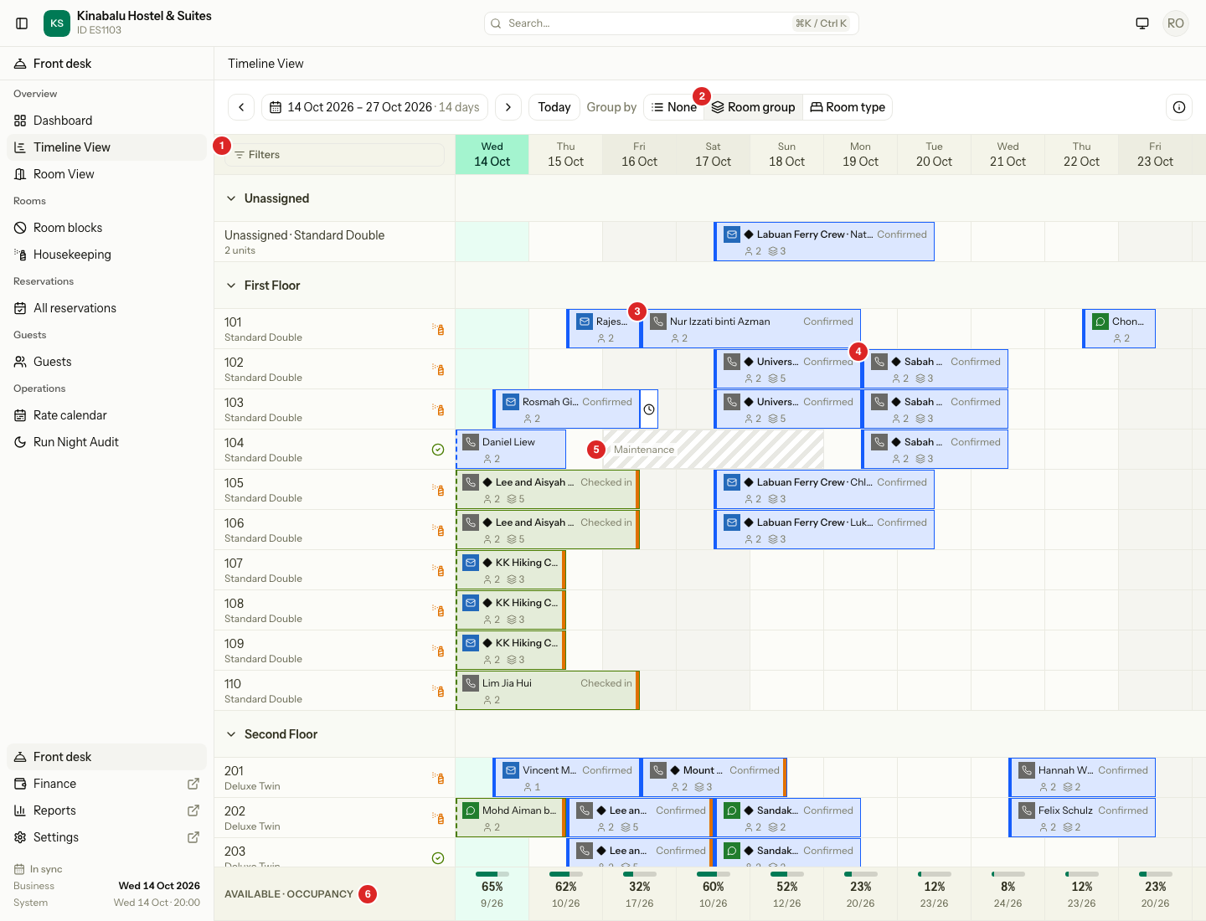This screenshot has height=921, width=1206.
Task: Collapse the Second Floor group
Action: [x=231, y=734]
